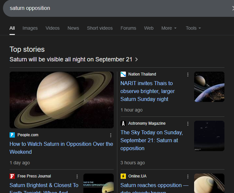Click the 1 hour ago timestamp

pos(132,110)
